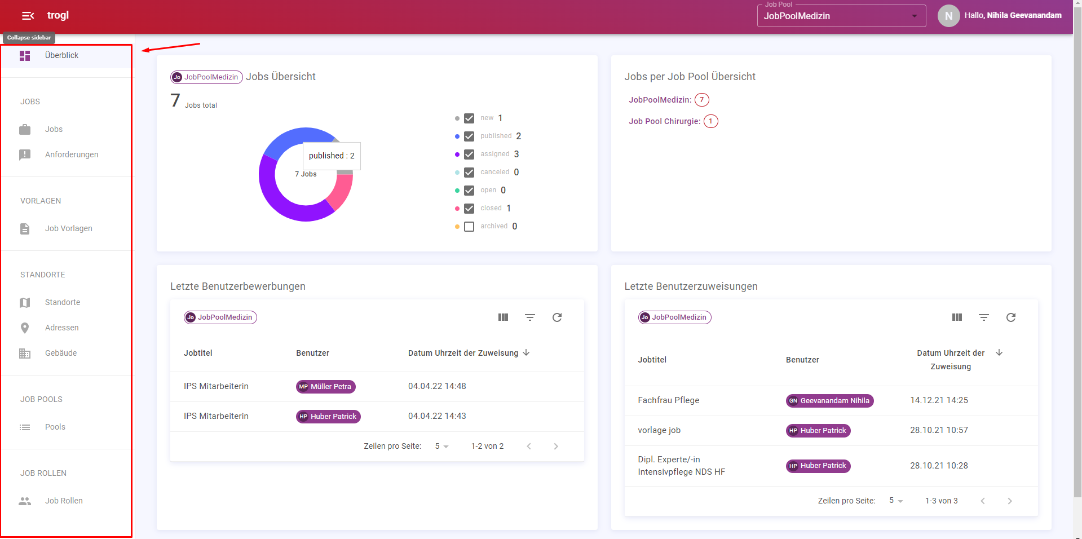Open the filter icon in Letzte Benutzerbewerbungen

[x=530, y=317]
